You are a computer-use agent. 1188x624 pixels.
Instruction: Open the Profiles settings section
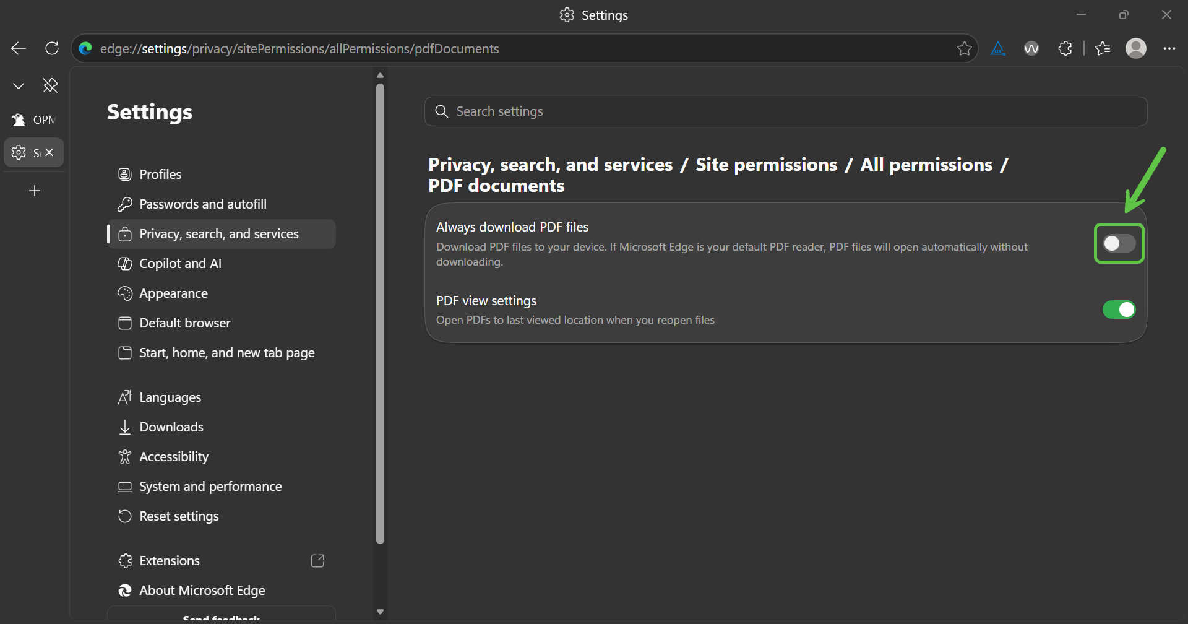click(222, 175)
